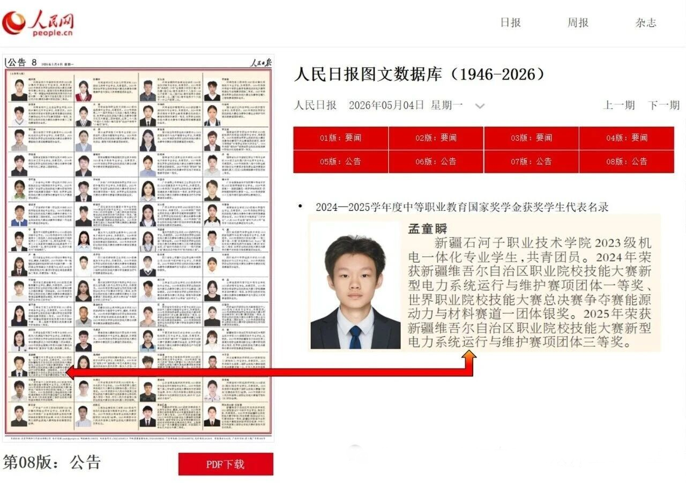Click 星期一 weekday text
Image resolution: width=686 pixels, height=483 pixels.
click(x=447, y=105)
